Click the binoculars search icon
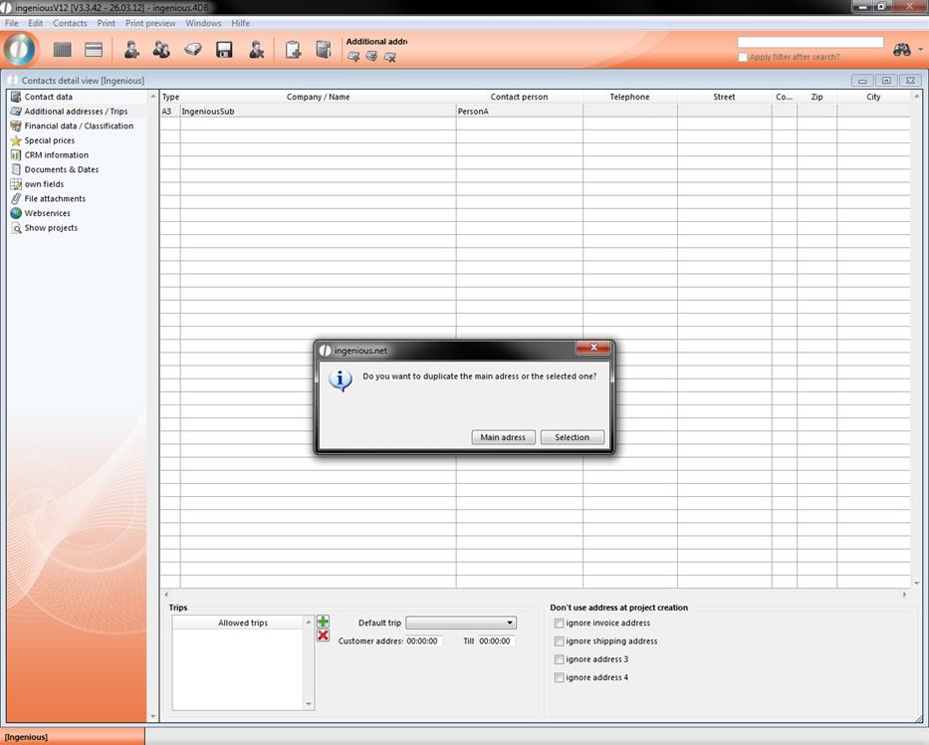 tap(902, 49)
